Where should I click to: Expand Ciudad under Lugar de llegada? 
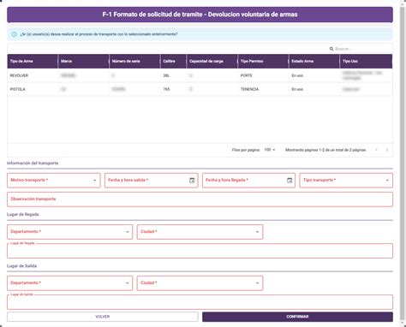(x=200, y=232)
